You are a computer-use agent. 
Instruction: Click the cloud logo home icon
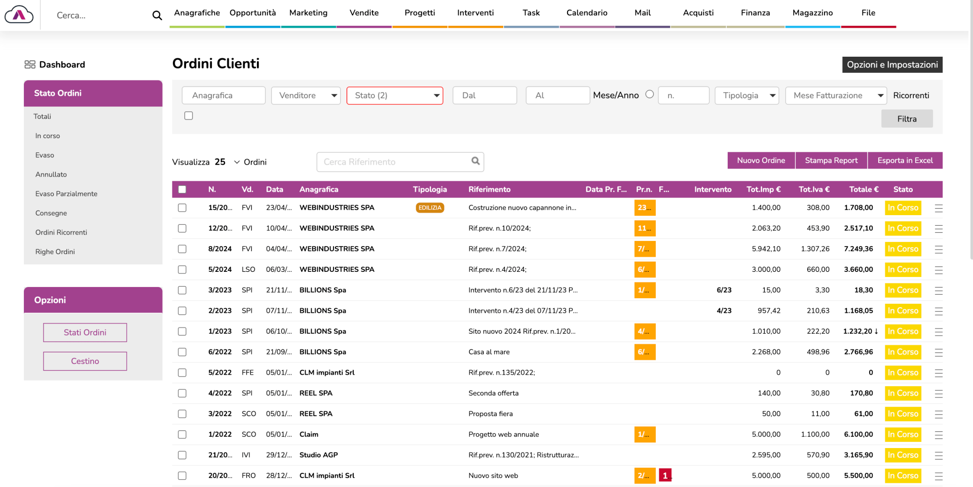[x=19, y=15]
